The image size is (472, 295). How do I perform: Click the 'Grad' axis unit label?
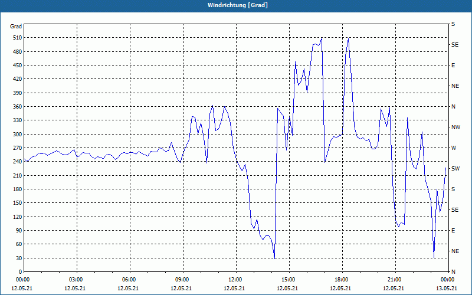point(16,27)
